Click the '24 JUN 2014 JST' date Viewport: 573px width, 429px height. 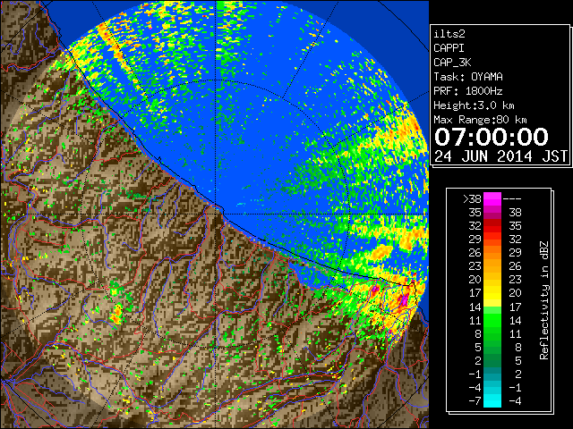[x=500, y=156]
